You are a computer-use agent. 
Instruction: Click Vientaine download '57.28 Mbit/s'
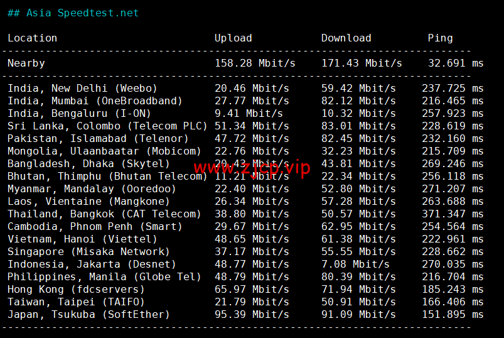358,201
